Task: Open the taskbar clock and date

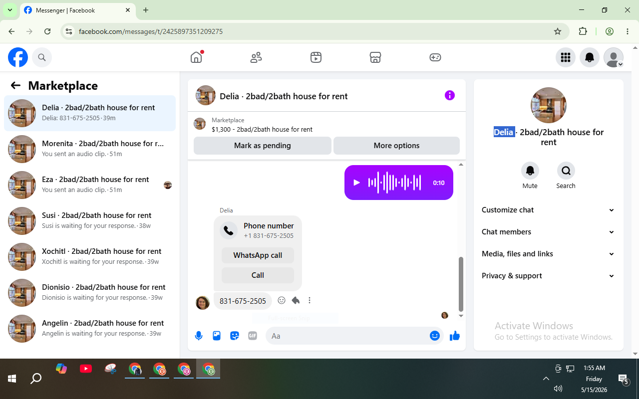Action: click(x=594, y=379)
